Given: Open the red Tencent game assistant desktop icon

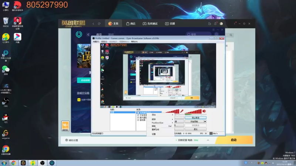Looking at the screenshot, I should click(x=17, y=6).
